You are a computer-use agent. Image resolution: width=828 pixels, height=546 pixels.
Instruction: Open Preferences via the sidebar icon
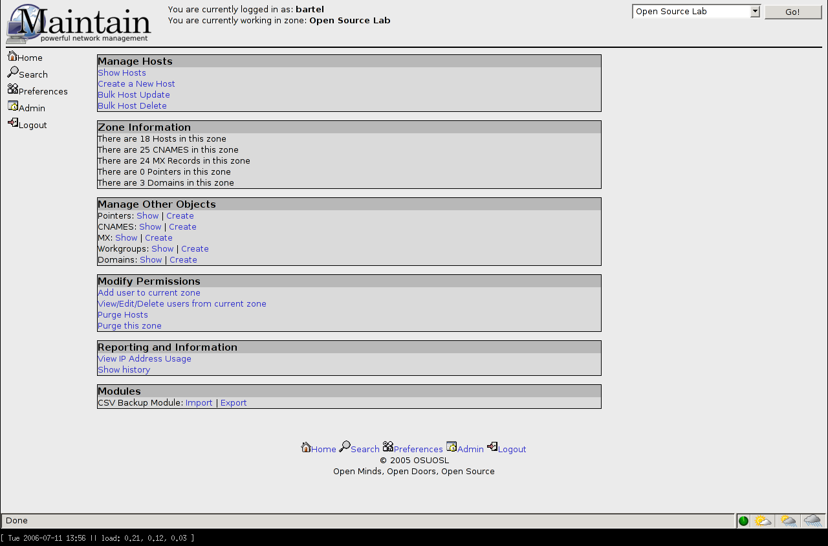pos(13,89)
